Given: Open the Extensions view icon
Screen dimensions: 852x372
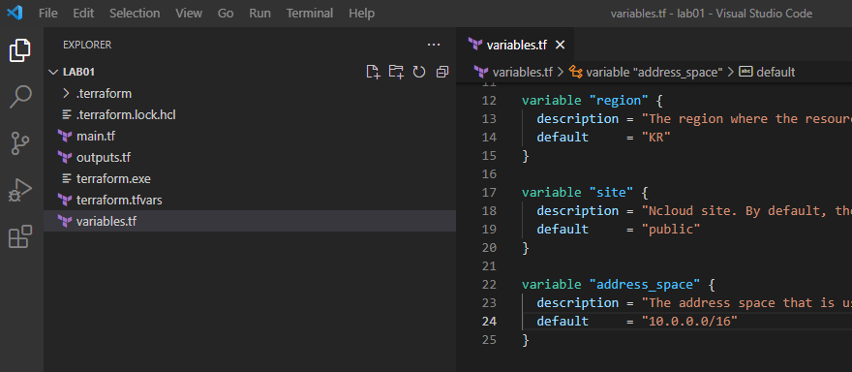Looking at the screenshot, I should click(20, 236).
